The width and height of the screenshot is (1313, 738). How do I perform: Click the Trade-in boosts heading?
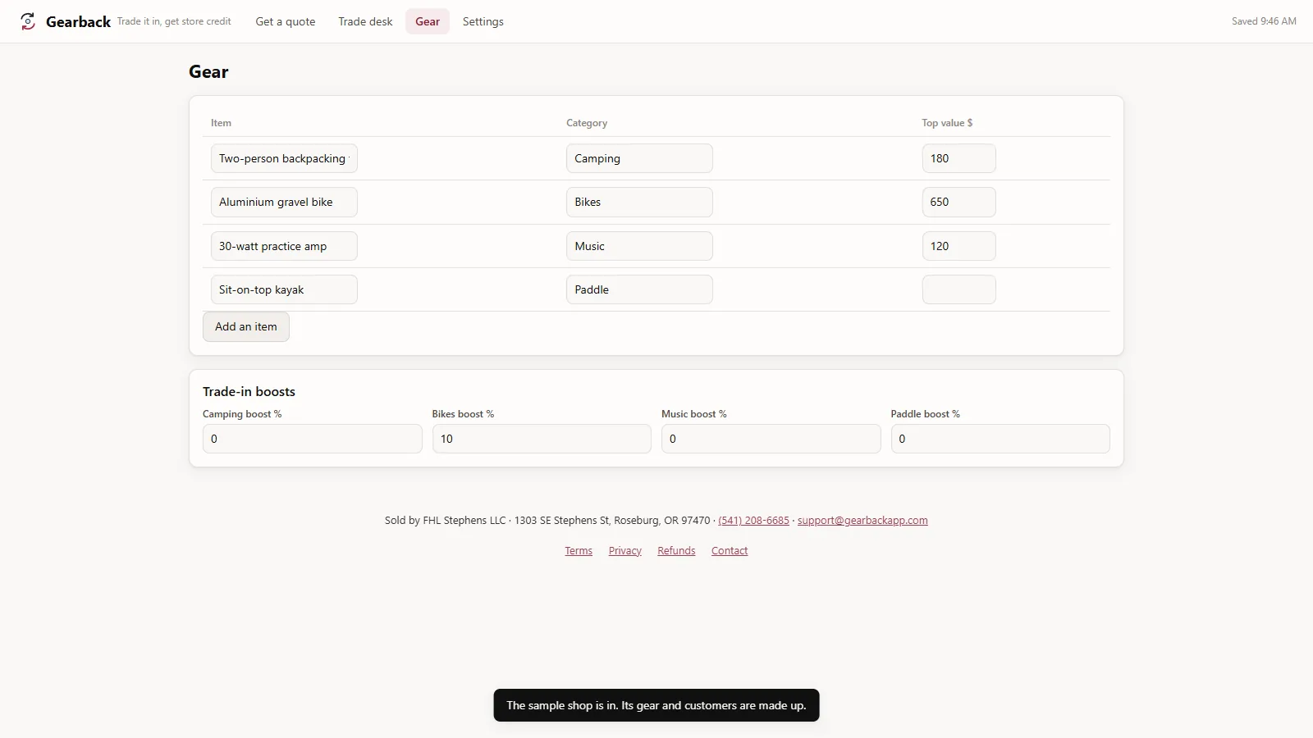pyautogui.click(x=249, y=392)
